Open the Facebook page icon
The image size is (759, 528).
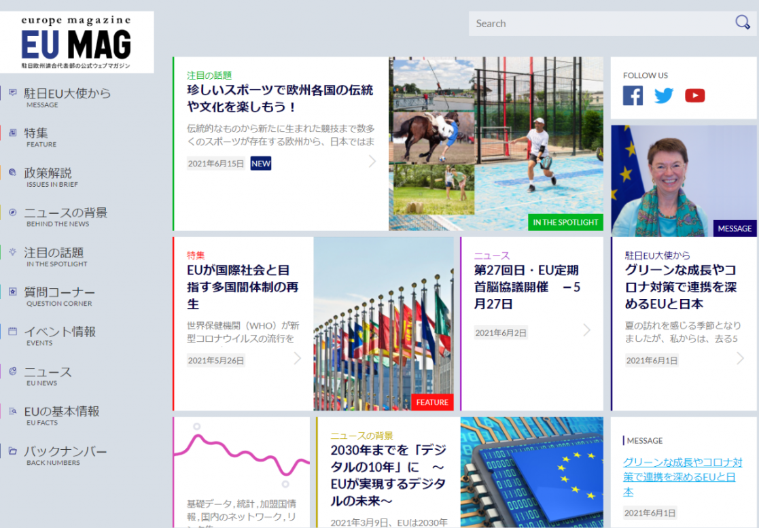(633, 96)
